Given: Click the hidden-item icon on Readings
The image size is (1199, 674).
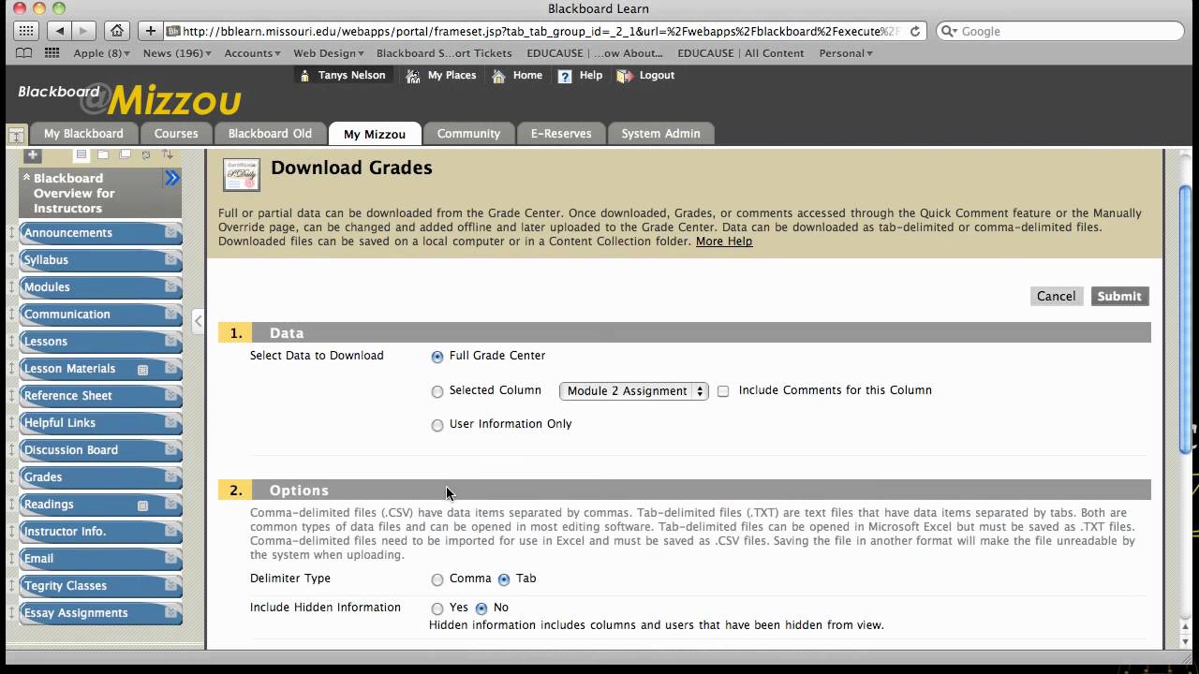Looking at the screenshot, I should pos(142,505).
